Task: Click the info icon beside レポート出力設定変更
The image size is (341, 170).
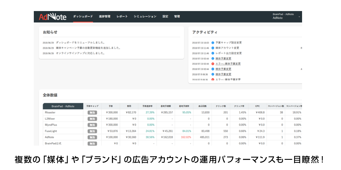Action: tap(213, 53)
